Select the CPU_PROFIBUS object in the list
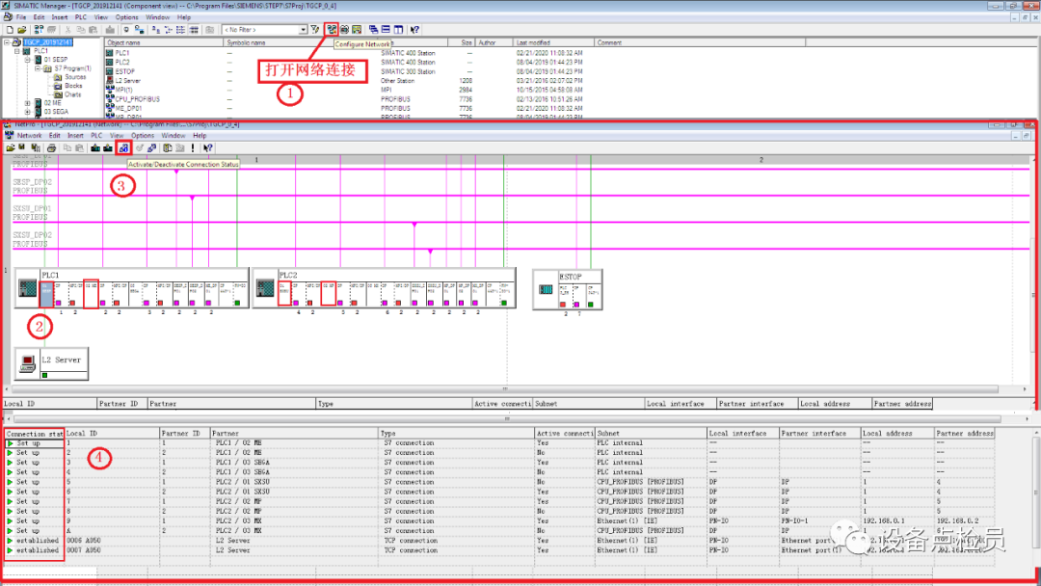Image resolution: width=1041 pixels, height=586 pixels. pos(138,99)
